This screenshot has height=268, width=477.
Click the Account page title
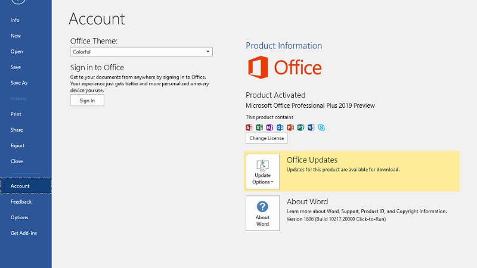(x=97, y=19)
